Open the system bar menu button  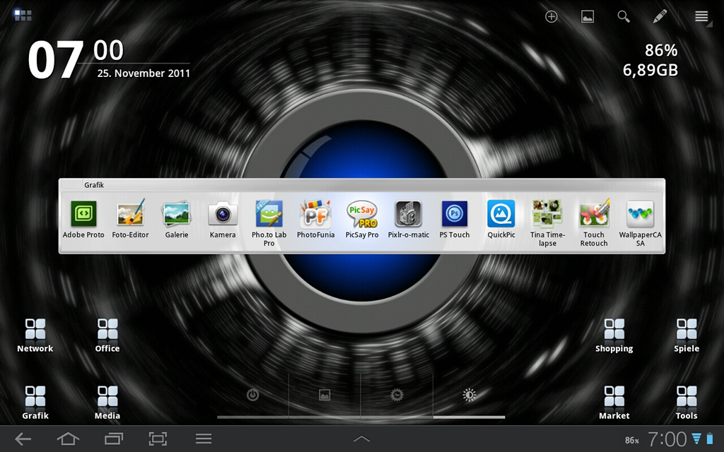[x=204, y=439]
